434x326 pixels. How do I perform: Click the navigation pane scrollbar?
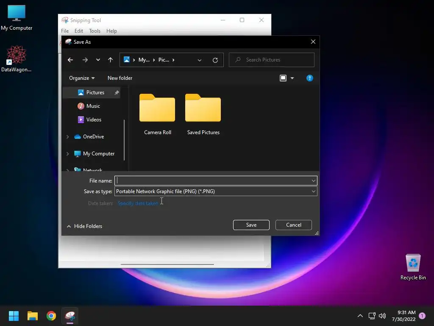click(x=124, y=140)
